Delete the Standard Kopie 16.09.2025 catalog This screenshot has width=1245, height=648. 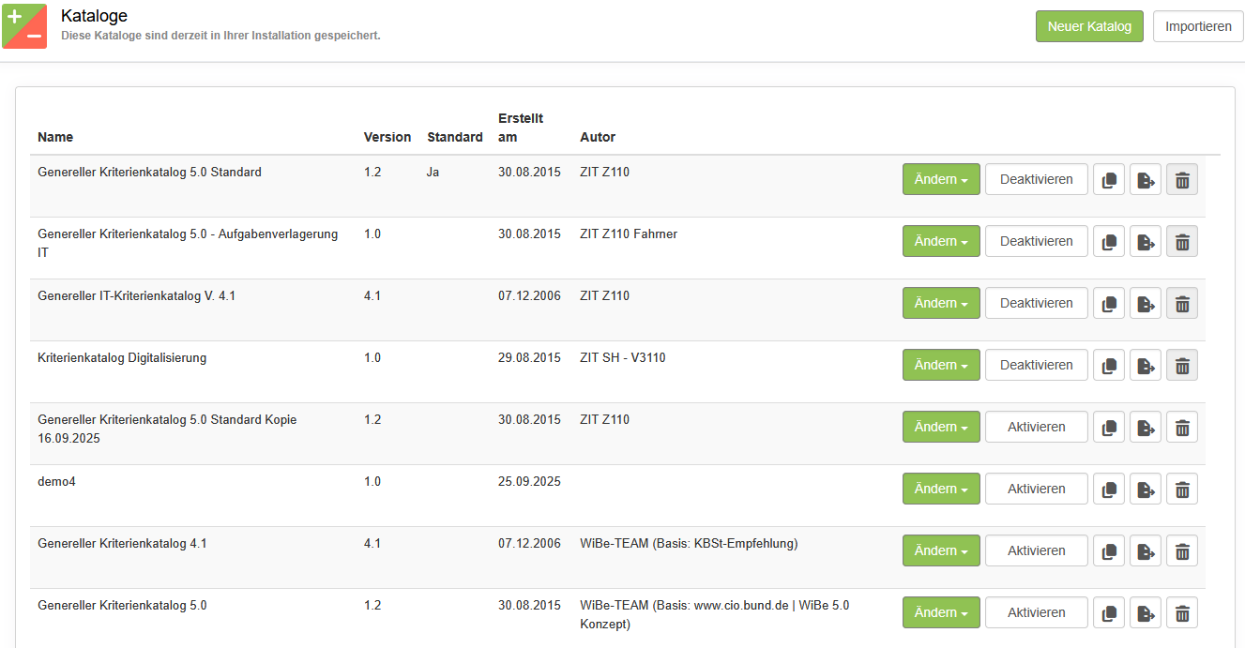coord(1181,428)
